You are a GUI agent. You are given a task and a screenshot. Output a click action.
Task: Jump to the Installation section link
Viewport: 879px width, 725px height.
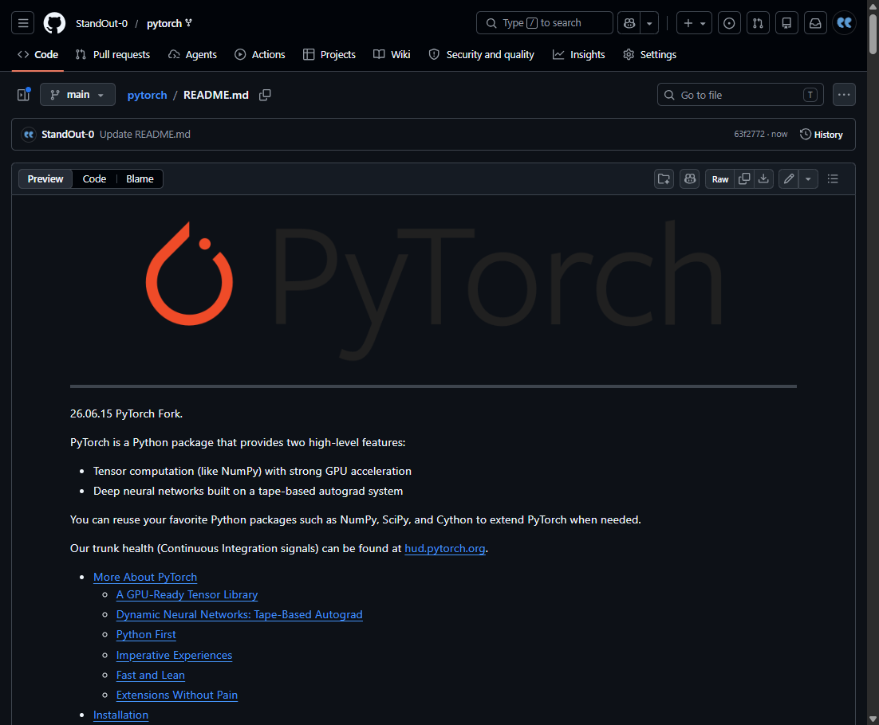click(120, 715)
